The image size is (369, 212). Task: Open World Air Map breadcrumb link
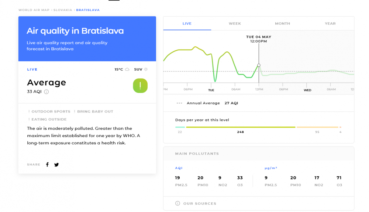(x=34, y=10)
